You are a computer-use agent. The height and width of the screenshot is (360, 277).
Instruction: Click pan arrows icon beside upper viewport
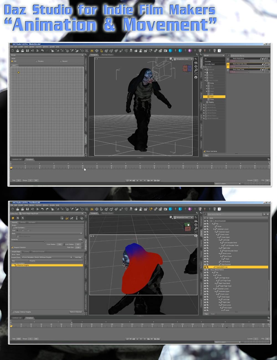coord(196,66)
